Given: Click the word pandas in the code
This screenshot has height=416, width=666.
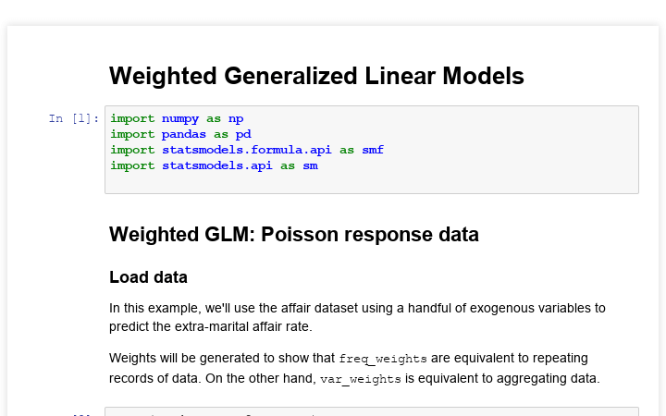Looking at the screenshot, I should pyautogui.click(x=184, y=134).
